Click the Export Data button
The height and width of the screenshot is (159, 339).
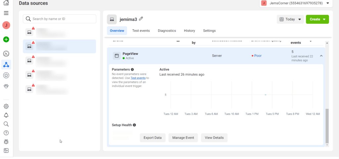click(152, 138)
